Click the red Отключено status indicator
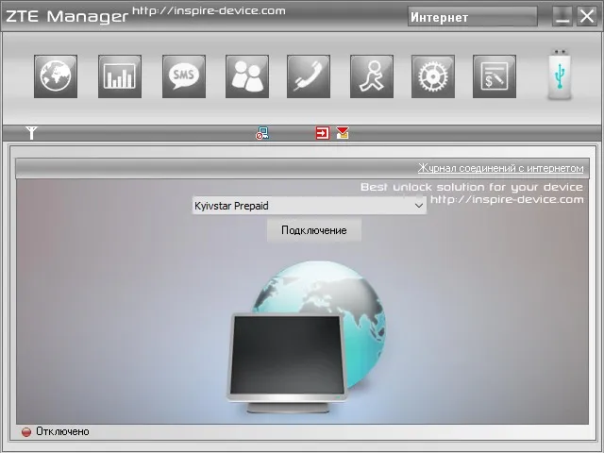The width and height of the screenshot is (604, 453). 26,432
